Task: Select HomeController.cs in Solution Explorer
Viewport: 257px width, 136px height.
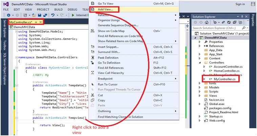Action: pos(227,71)
